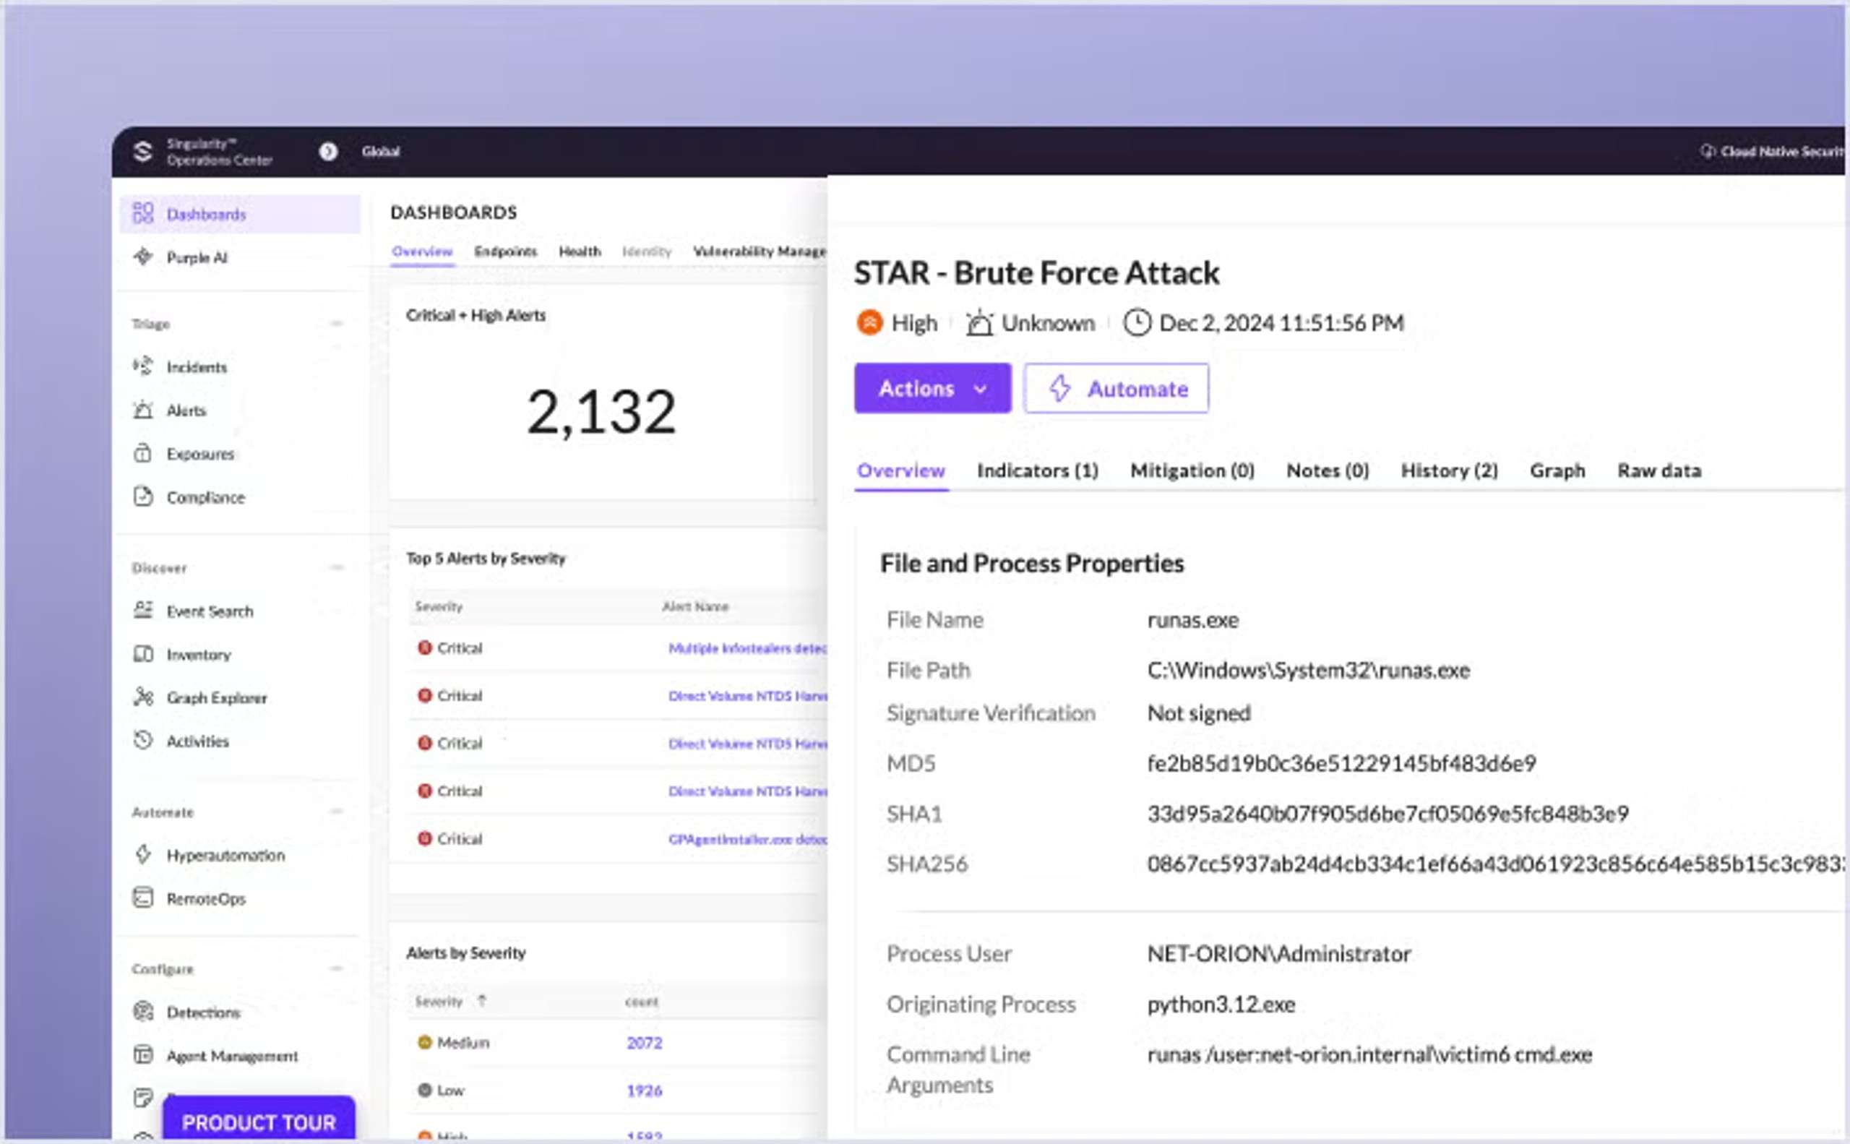Click the Automate button
The image size is (1850, 1144).
point(1116,388)
